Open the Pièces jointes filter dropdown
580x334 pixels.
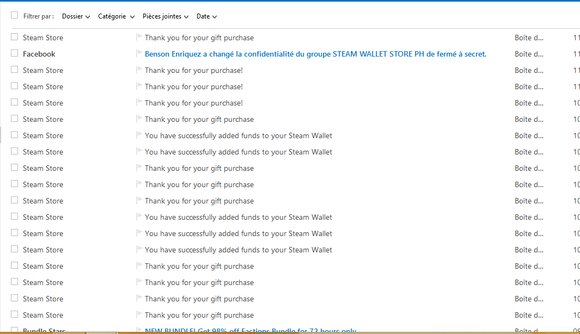(166, 16)
